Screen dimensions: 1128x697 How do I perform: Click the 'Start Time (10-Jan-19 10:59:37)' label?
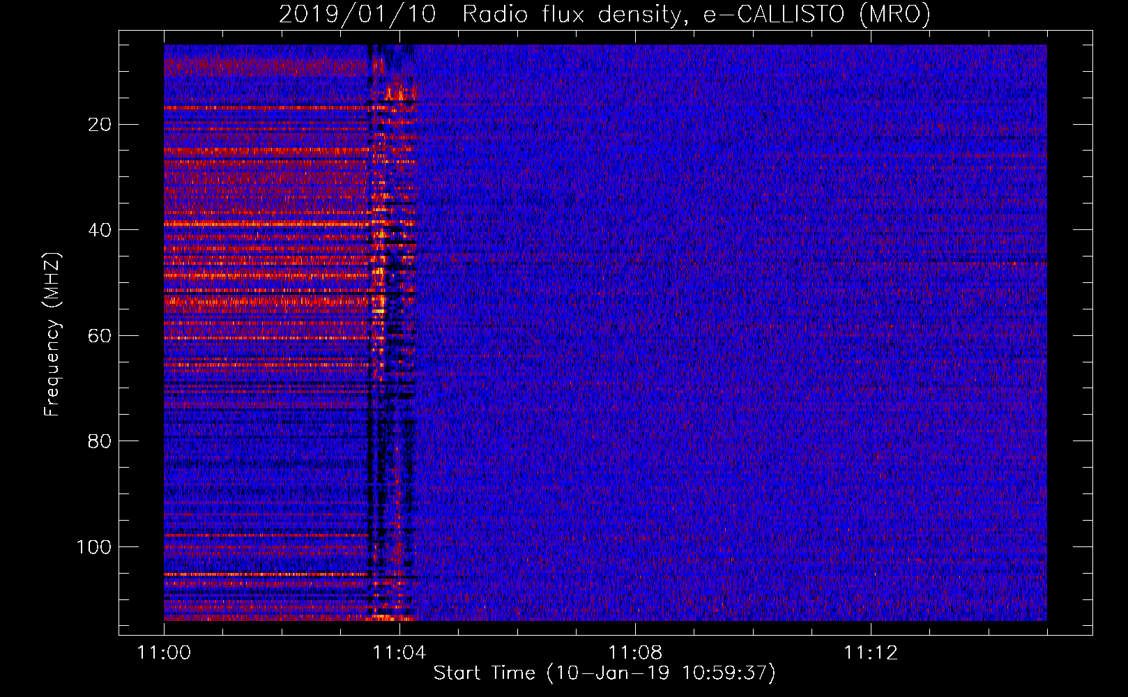(604, 673)
